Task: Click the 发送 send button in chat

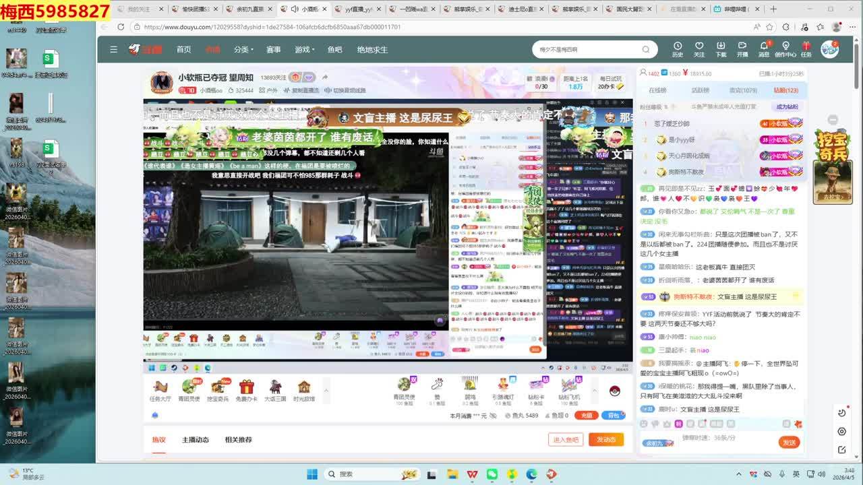Action: point(789,442)
